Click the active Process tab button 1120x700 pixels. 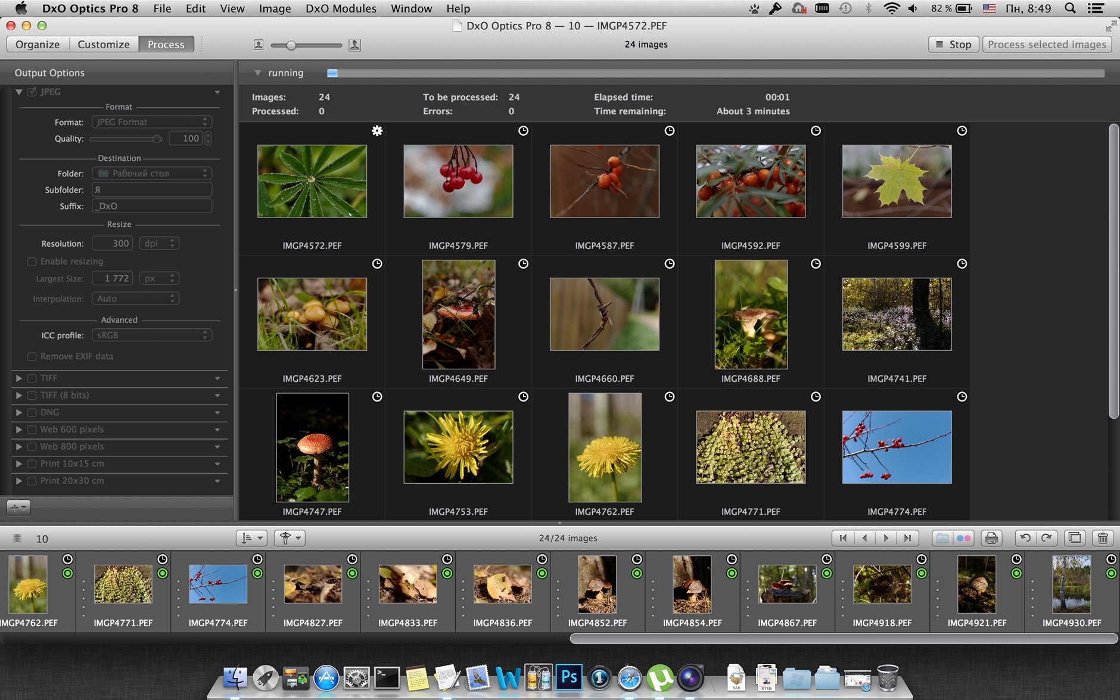point(166,44)
